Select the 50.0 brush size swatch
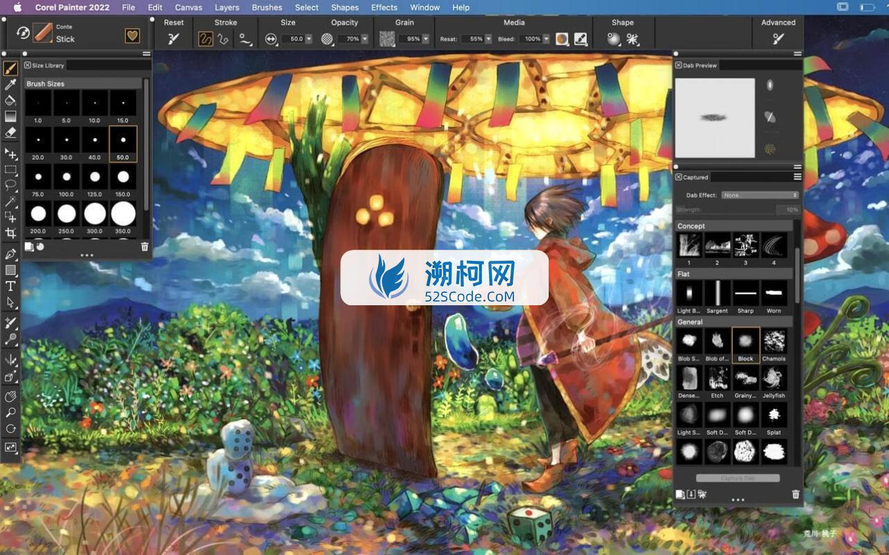This screenshot has width=889, height=555. 123,144
